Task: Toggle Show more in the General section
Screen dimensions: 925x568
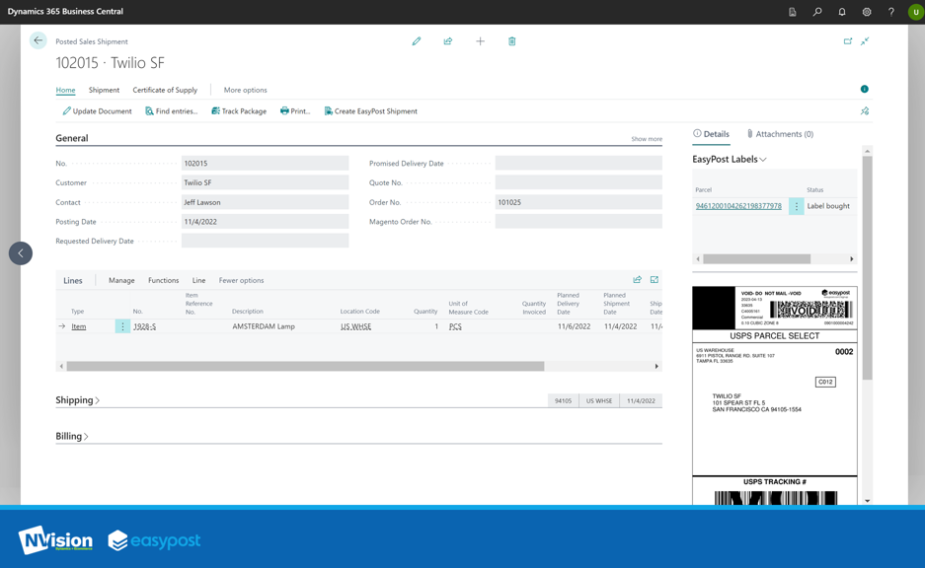Action: click(646, 138)
